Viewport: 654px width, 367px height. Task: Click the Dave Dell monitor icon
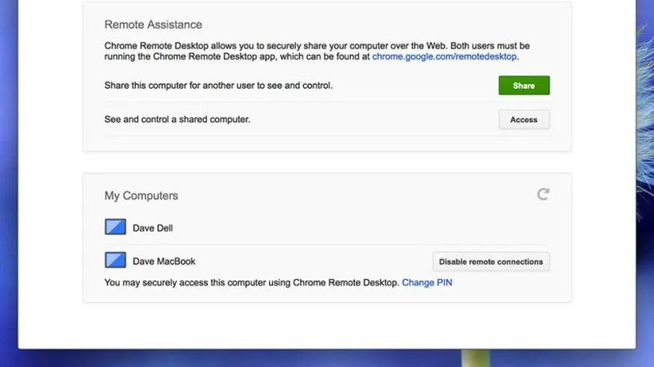coord(115,228)
